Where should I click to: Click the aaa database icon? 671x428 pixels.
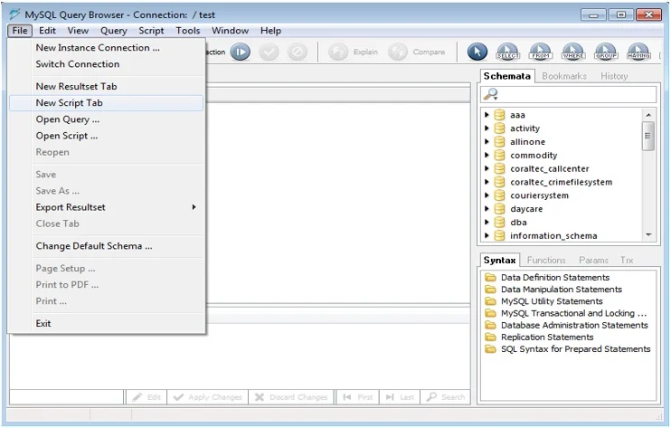pyautogui.click(x=499, y=115)
